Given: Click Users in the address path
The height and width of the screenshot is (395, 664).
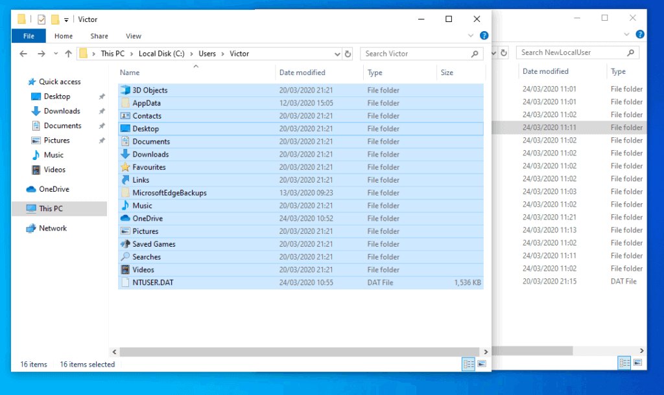Looking at the screenshot, I should 207,54.
